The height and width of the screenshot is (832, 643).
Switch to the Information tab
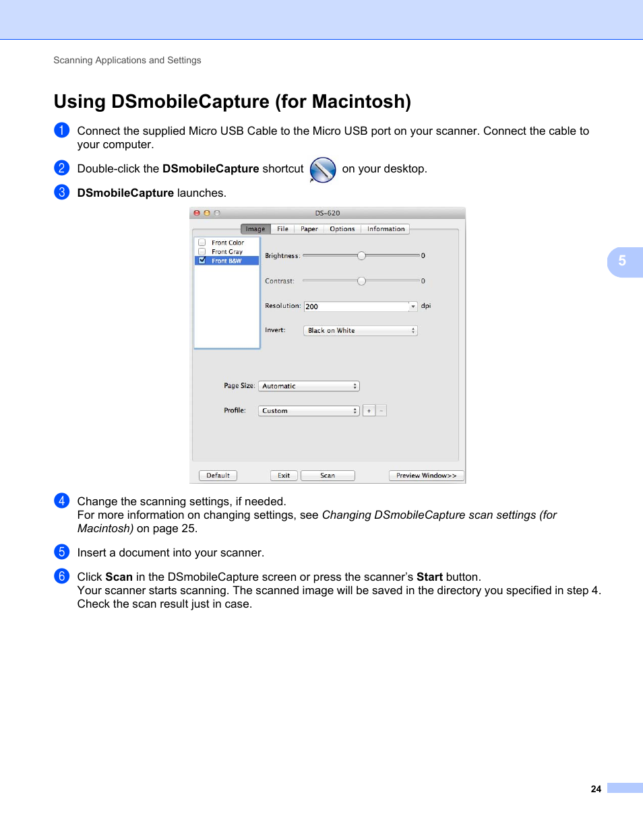click(386, 229)
